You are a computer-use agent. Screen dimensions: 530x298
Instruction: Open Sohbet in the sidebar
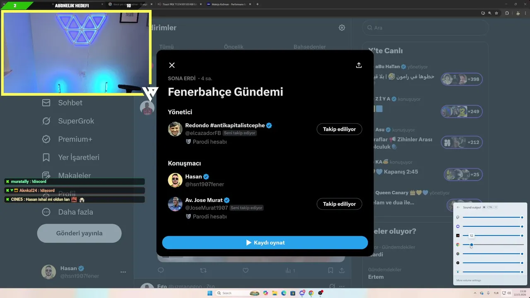point(62,103)
